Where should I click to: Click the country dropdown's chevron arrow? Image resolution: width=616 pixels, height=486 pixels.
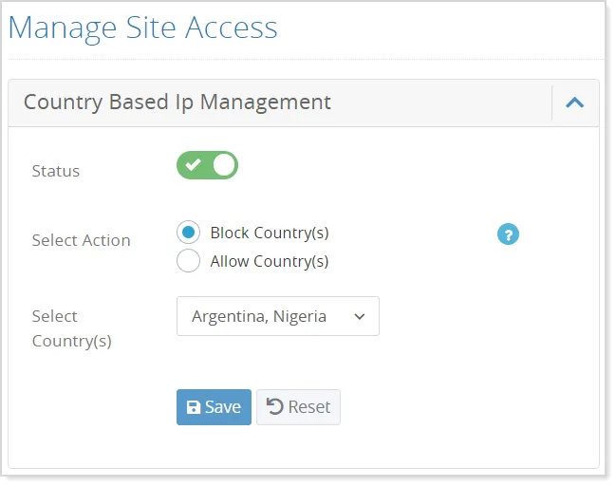(x=359, y=317)
